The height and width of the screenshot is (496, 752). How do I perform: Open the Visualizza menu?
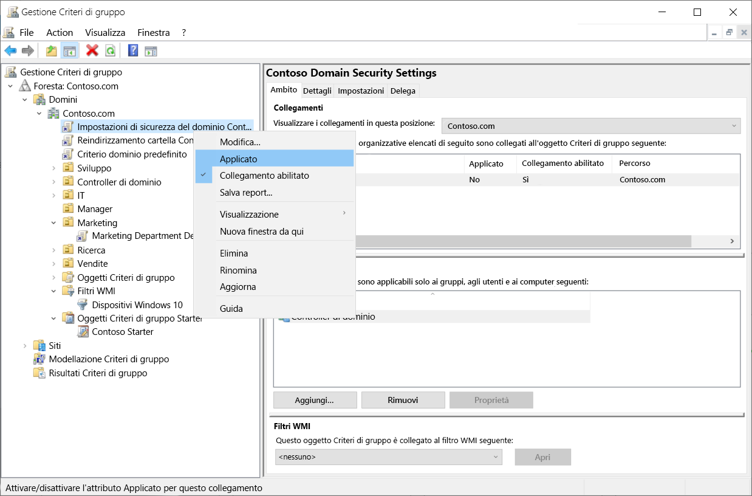[x=104, y=32]
